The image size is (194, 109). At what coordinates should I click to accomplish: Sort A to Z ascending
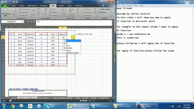pos(33,10)
